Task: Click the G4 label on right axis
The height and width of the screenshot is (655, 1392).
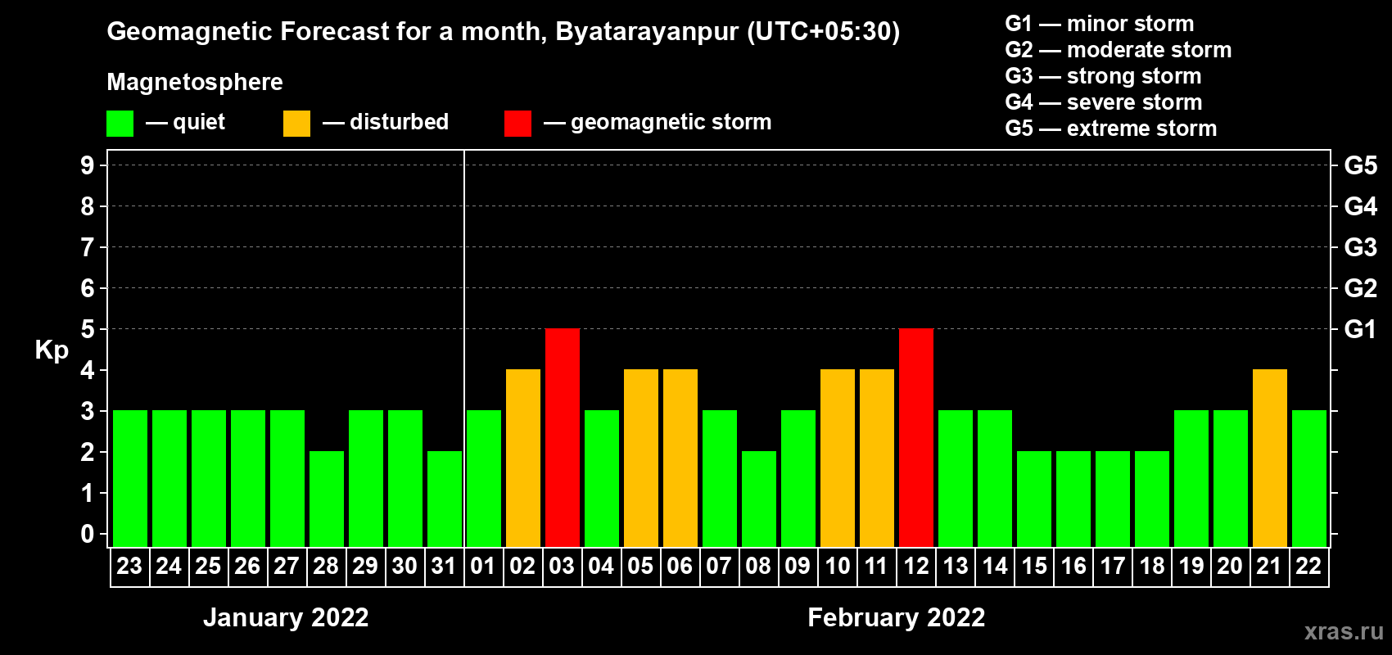Action: click(1360, 206)
